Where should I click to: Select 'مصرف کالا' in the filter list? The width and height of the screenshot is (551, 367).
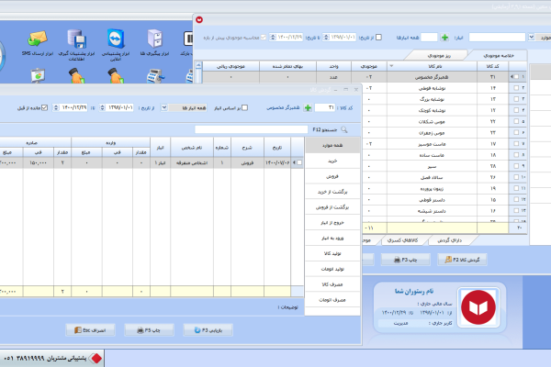pyautogui.click(x=332, y=284)
